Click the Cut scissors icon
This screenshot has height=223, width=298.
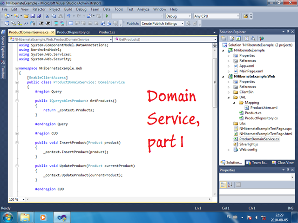pos(47,16)
